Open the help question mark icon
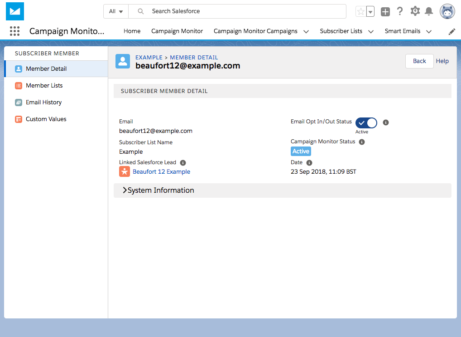 pos(399,11)
